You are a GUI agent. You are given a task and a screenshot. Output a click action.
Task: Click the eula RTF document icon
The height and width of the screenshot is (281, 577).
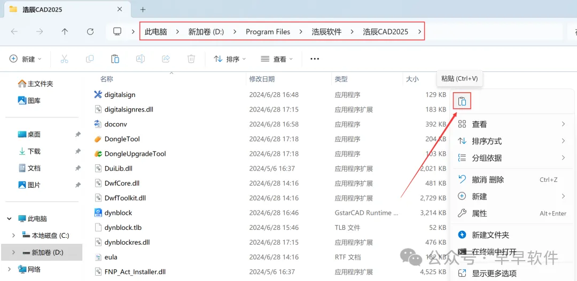(x=98, y=257)
